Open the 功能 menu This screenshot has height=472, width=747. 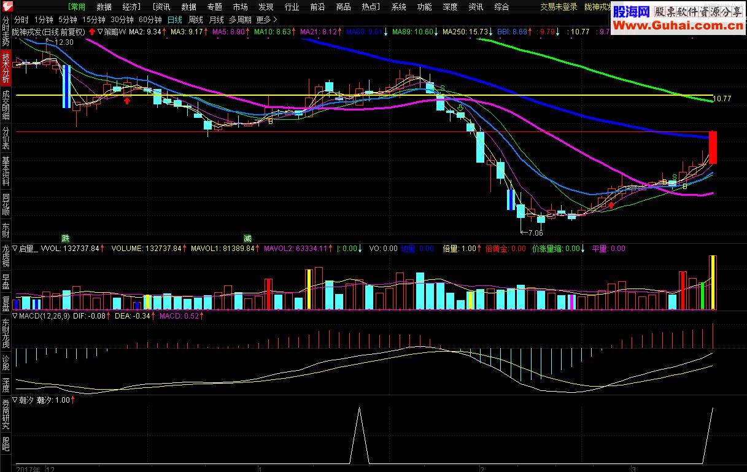pos(425,7)
